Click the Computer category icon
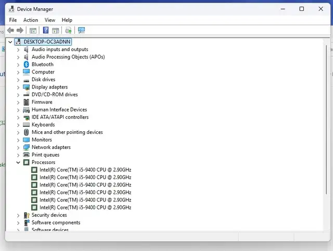 click(27, 72)
